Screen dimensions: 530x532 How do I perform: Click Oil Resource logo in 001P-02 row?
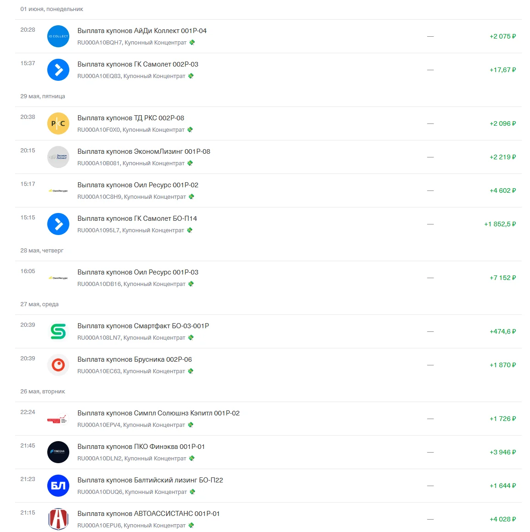(58, 190)
